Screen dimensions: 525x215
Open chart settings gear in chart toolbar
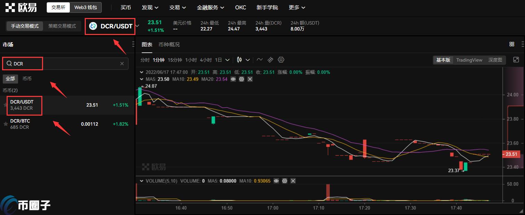click(x=281, y=60)
